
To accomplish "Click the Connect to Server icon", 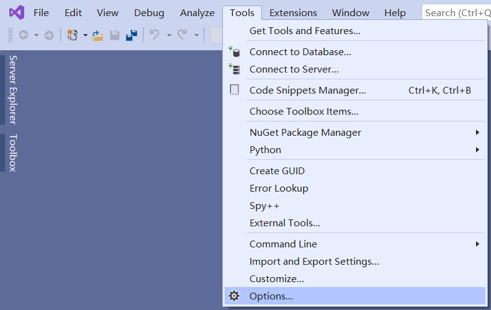I will (234, 69).
